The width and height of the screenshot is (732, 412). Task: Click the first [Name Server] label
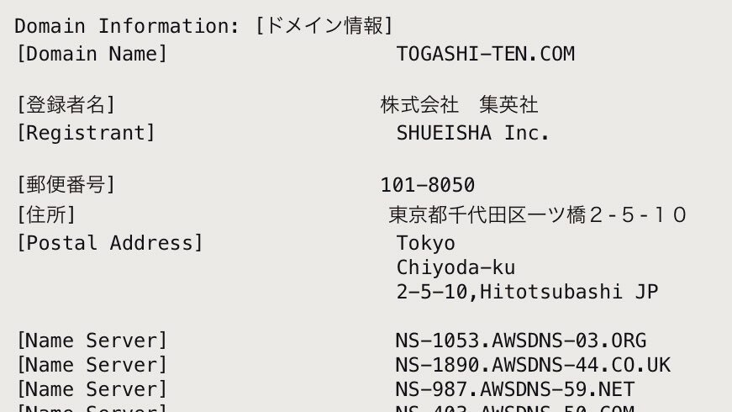92,341
